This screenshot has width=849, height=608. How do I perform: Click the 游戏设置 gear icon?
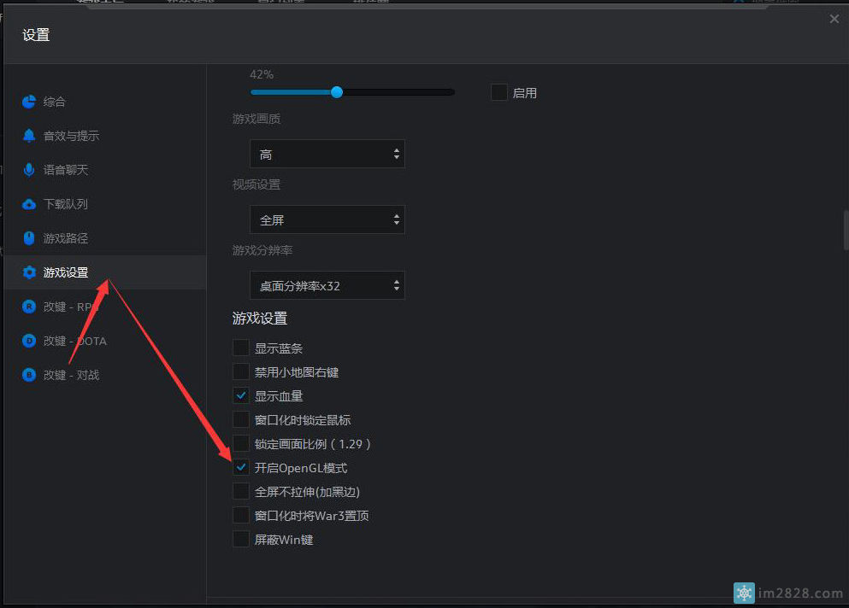pyautogui.click(x=29, y=272)
